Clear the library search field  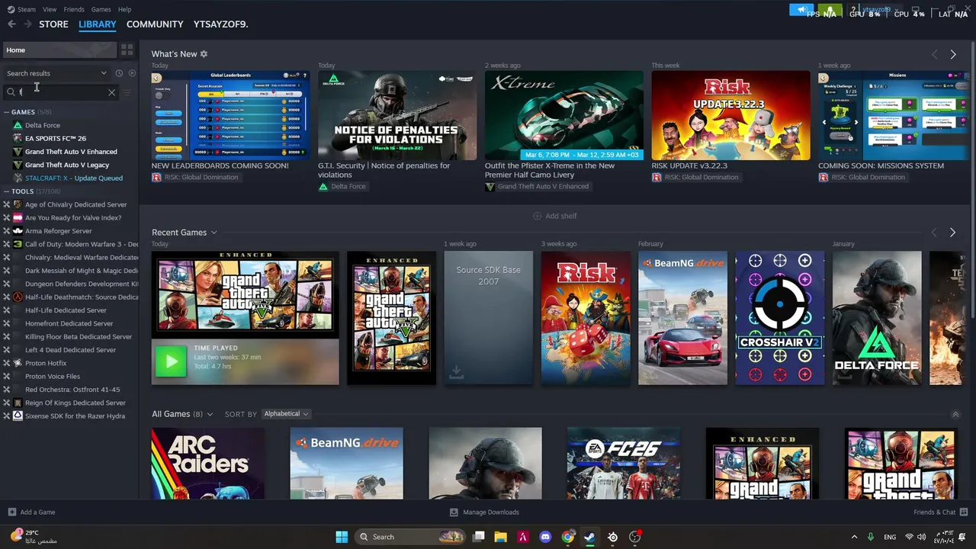point(111,92)
